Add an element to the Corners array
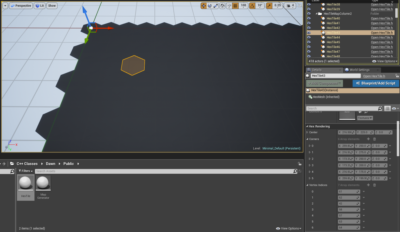 pos(368,139)
